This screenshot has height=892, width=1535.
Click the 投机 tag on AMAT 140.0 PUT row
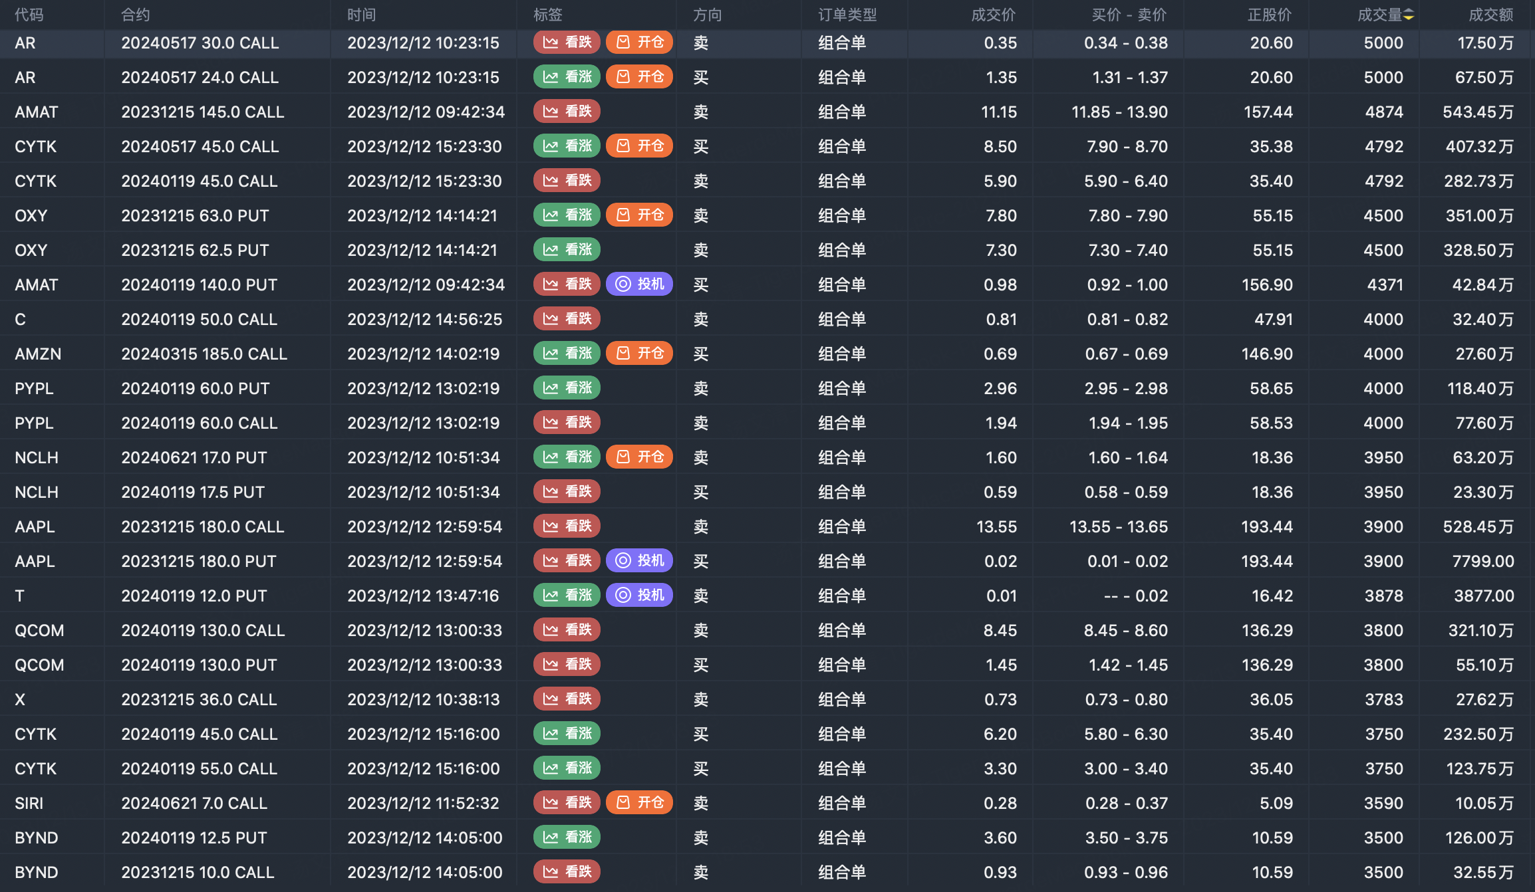[x=639, y=284]
